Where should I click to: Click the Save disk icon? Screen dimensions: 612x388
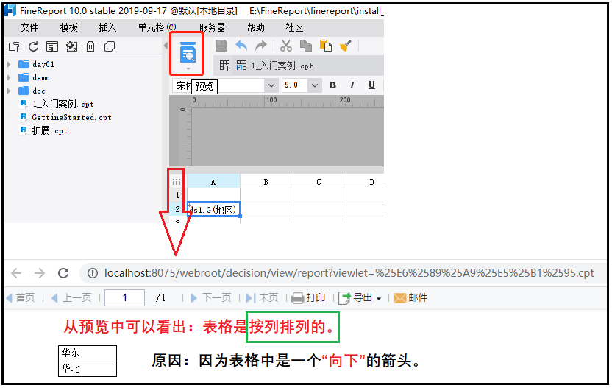(x=221, y=46)
